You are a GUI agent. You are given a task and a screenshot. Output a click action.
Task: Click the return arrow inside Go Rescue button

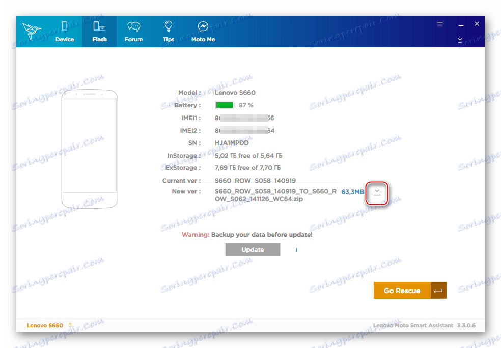(438, 290)
